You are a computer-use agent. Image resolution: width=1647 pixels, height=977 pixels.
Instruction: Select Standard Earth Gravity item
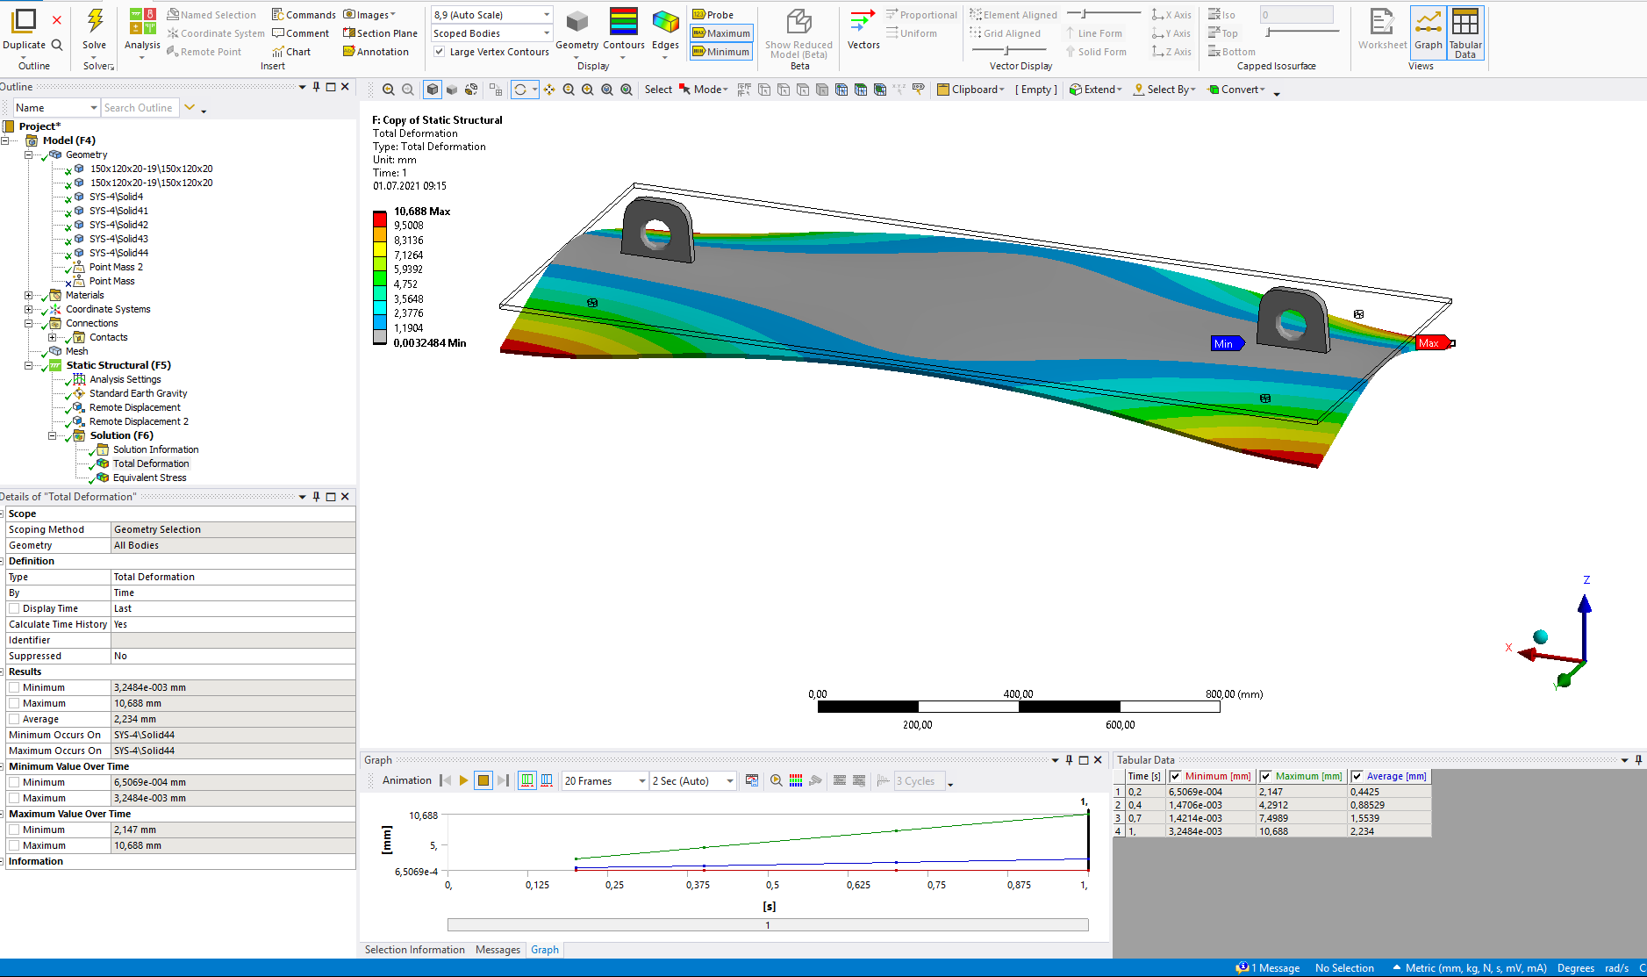coord(138,393)
